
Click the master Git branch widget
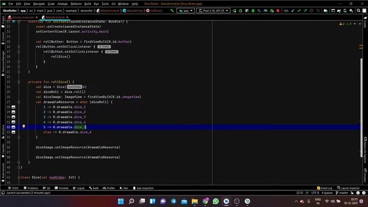342,193
